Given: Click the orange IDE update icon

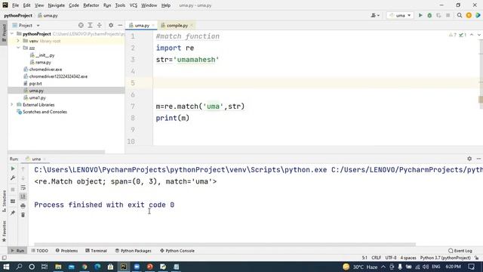Looking at the screenshot, I should click(469, 15).
